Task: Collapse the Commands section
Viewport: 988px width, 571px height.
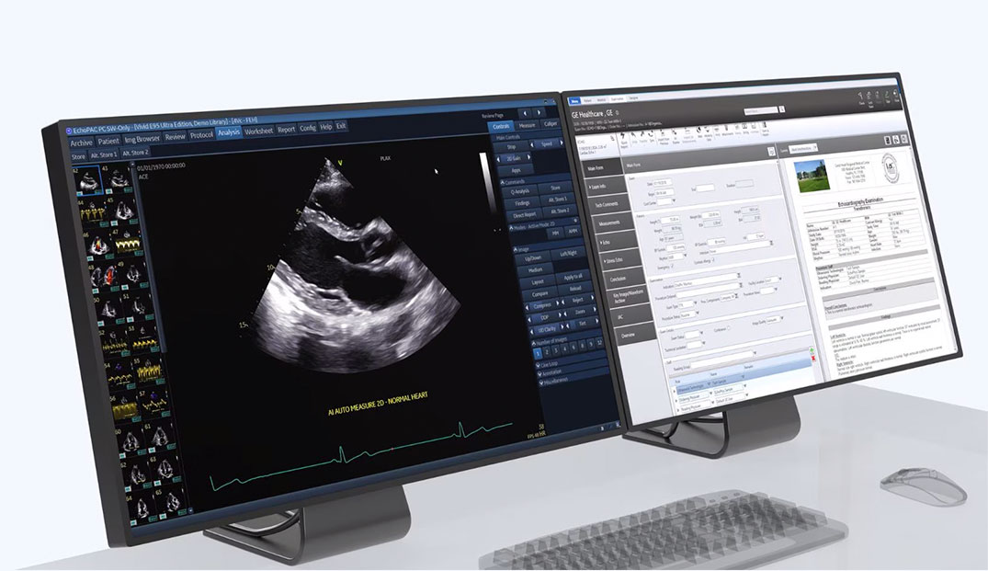Action: click(x=501, y=181)
